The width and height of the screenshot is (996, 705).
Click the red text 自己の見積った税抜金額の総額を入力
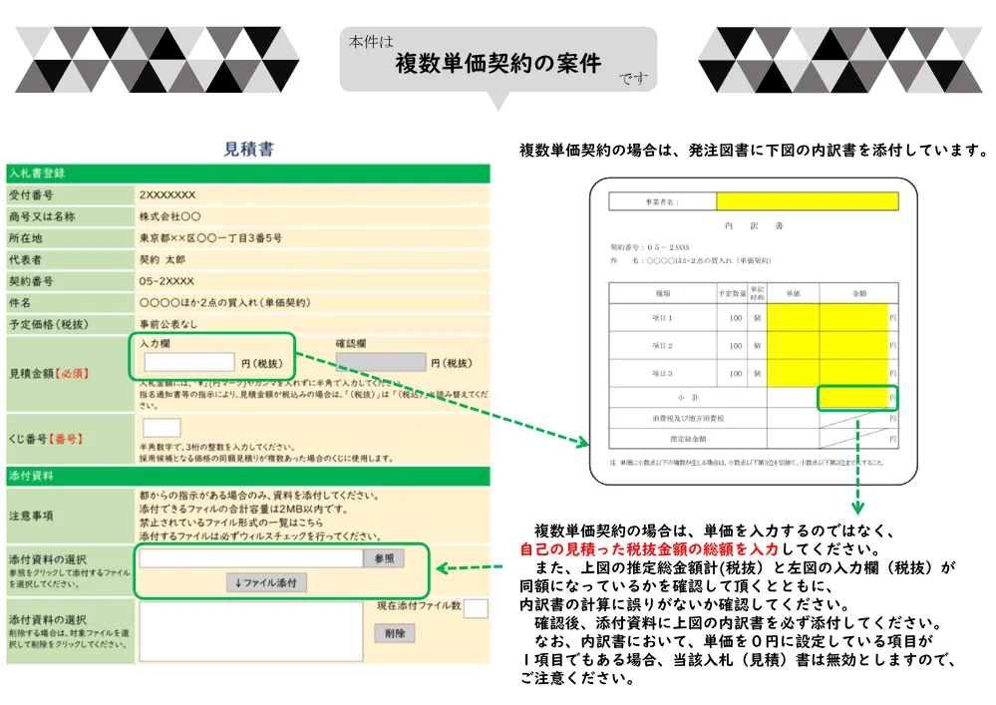coord(649,549)
